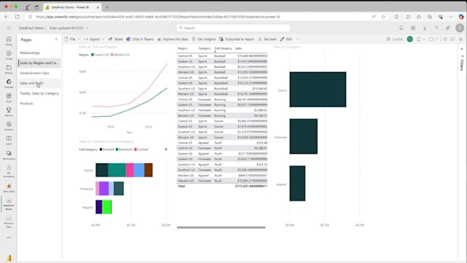The width and height of the screenshot is (467, 263).
Task: Click more toolbar options ellipsis after Edit
Action: tap(298, 39)
